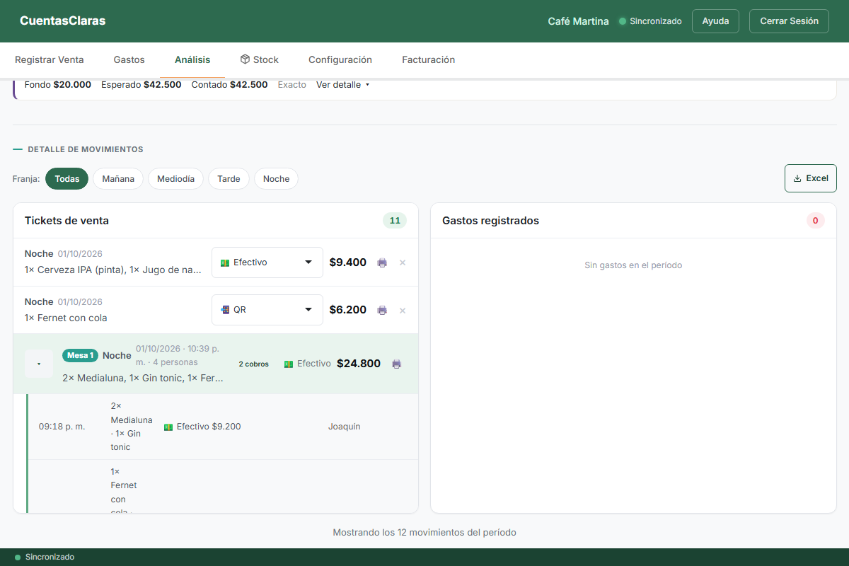Viewport: 849px width, 566px height.
Task: Open the QR payment method dropdown
Action: tap(267, 310)
